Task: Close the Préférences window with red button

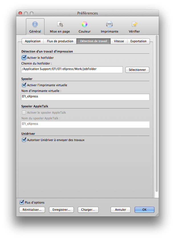Action: (20, 13)
